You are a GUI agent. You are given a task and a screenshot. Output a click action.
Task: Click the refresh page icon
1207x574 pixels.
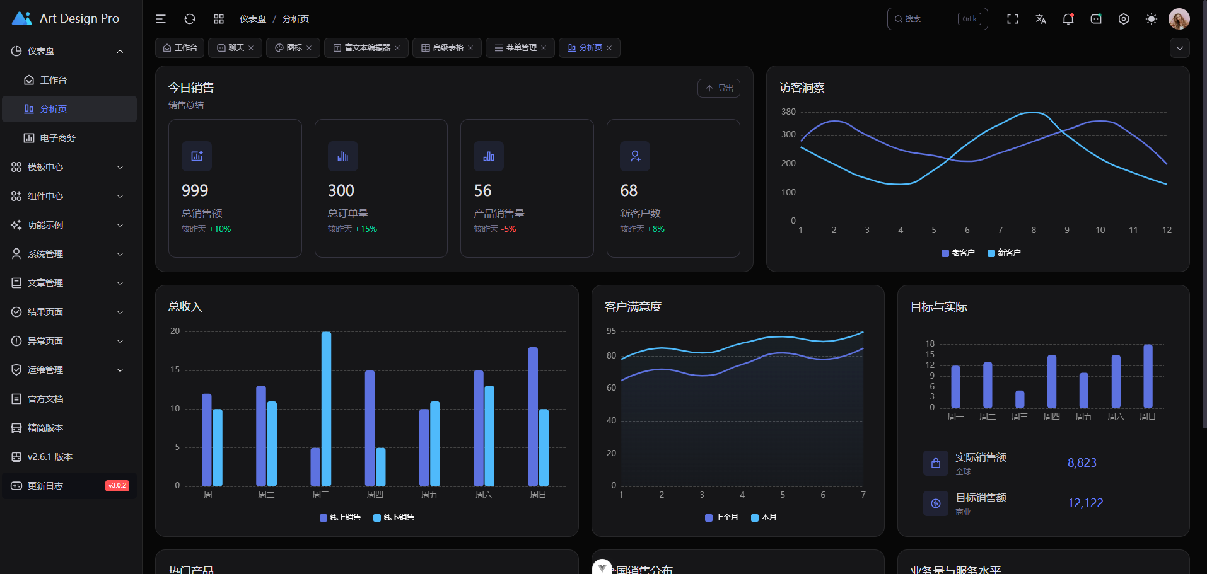[190, 19]
